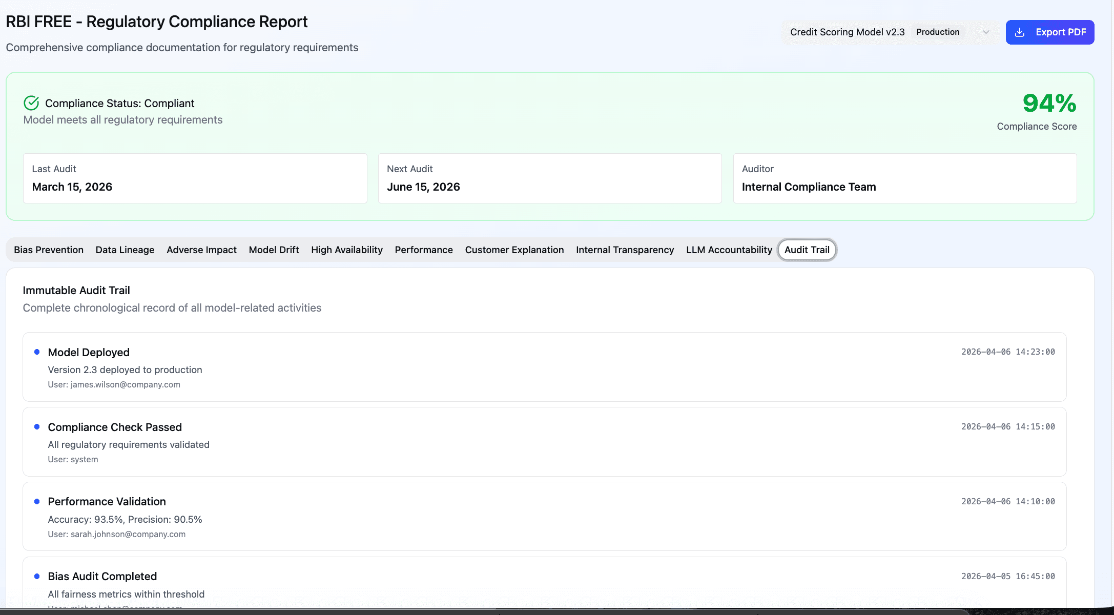The height and width of the screenshot is (615, 1114).
Task: Click timestamp 2026-04-06 14:23:00
Action: coord(1008,352)
